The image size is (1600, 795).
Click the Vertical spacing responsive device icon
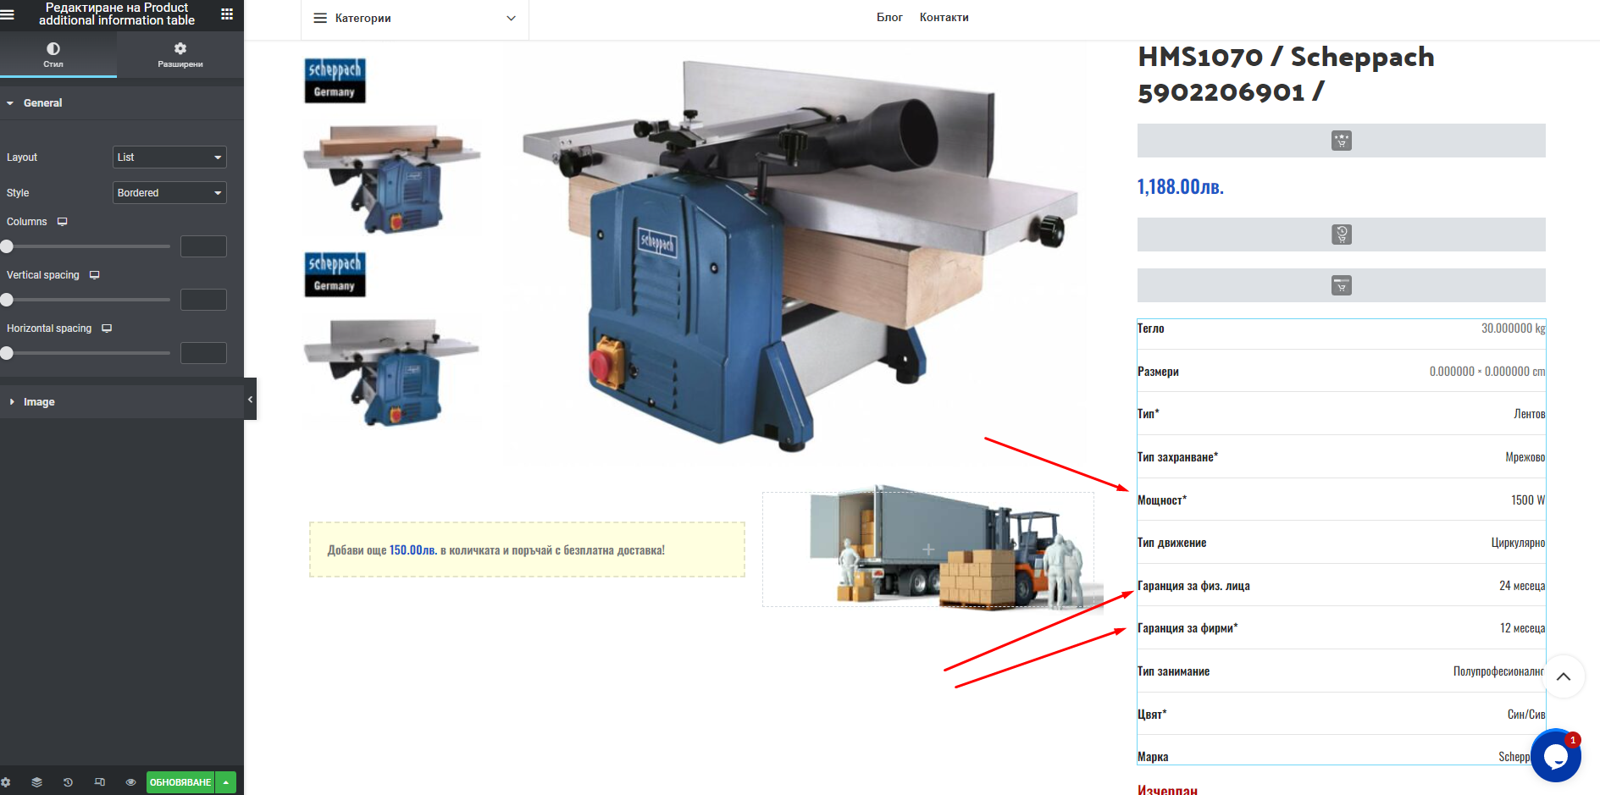pos(95,275)
